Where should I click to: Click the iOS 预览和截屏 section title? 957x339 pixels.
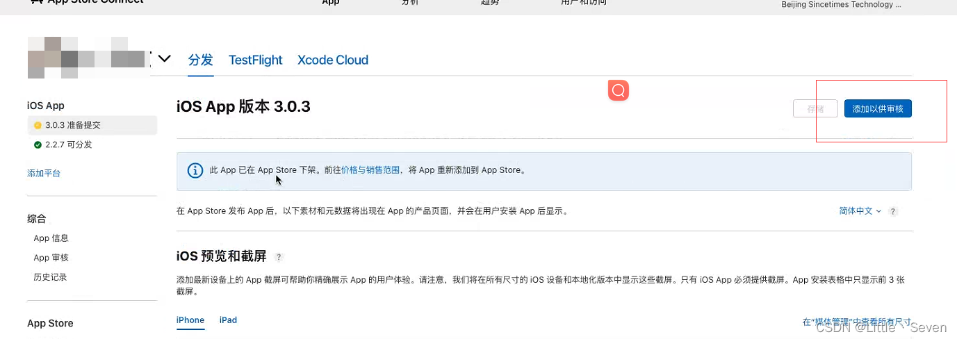pos(222,256)
